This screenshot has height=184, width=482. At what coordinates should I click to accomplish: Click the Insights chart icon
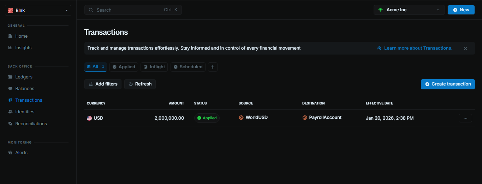tap(10, 47)
